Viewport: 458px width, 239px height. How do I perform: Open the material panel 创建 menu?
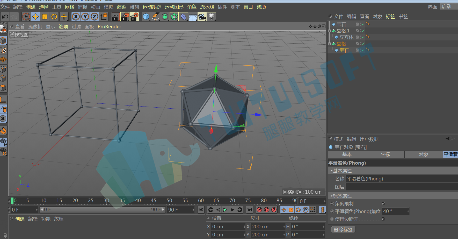tap(20, 219)
